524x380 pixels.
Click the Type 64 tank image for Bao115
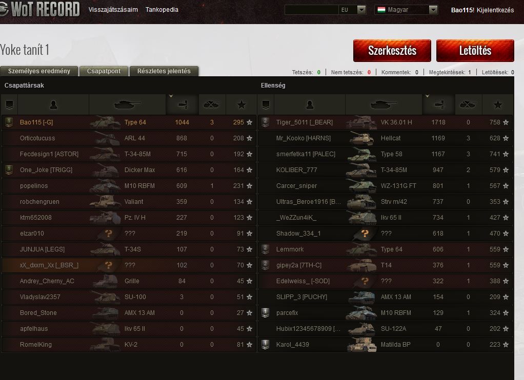click(x=105, y=122)
